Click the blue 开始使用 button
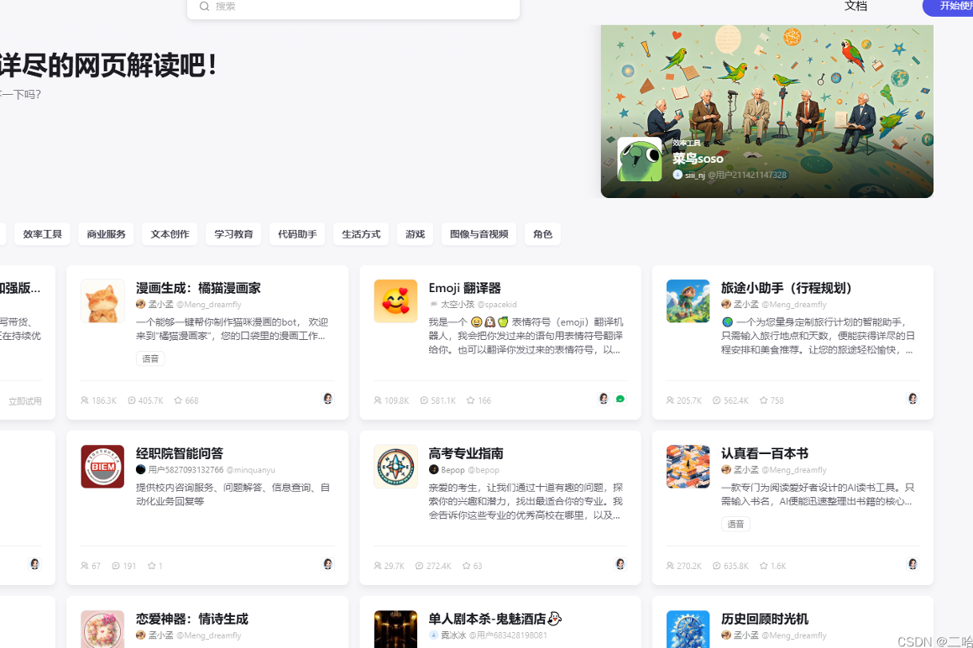The height and width of the screenshot is (648, 973). click(x=949, y=6)
